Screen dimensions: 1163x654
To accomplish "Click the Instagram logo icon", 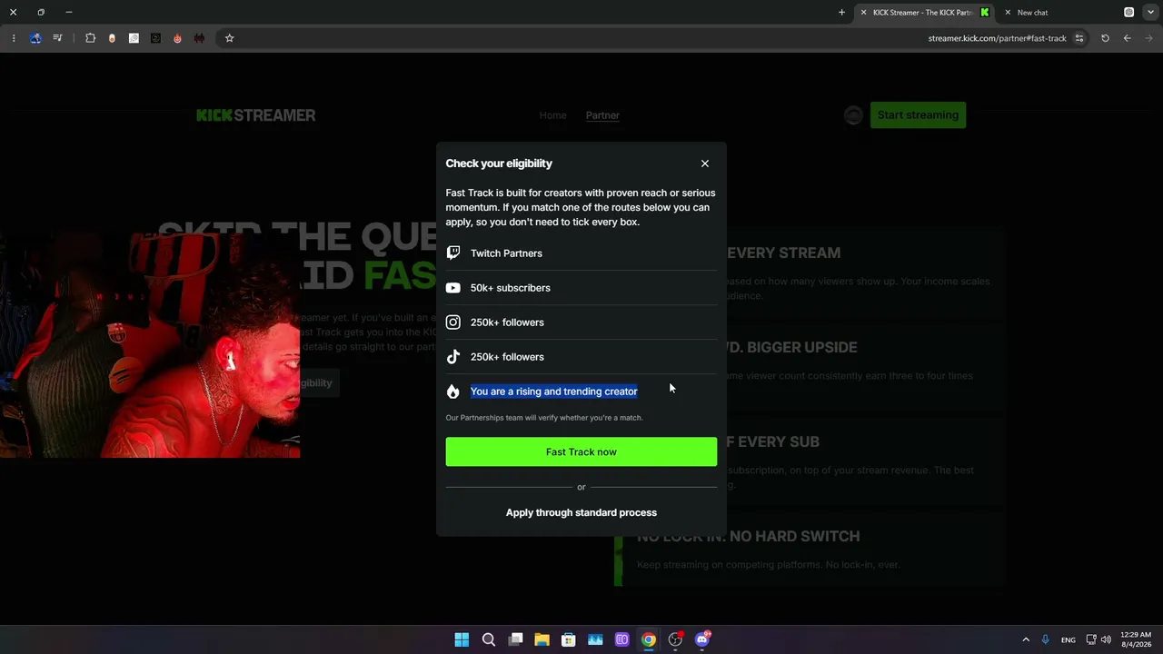I will pos(453,322).
